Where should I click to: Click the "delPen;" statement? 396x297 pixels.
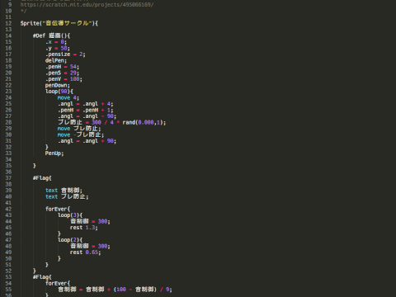pos(56,60)
